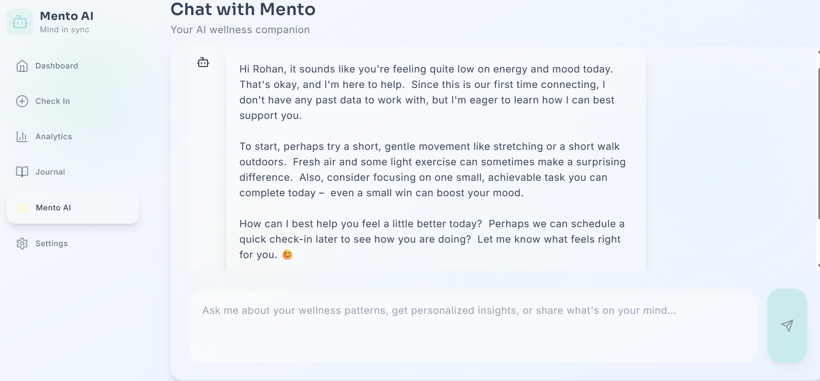
Task: Open Journal using the book icon
Action: click(21, 171)
